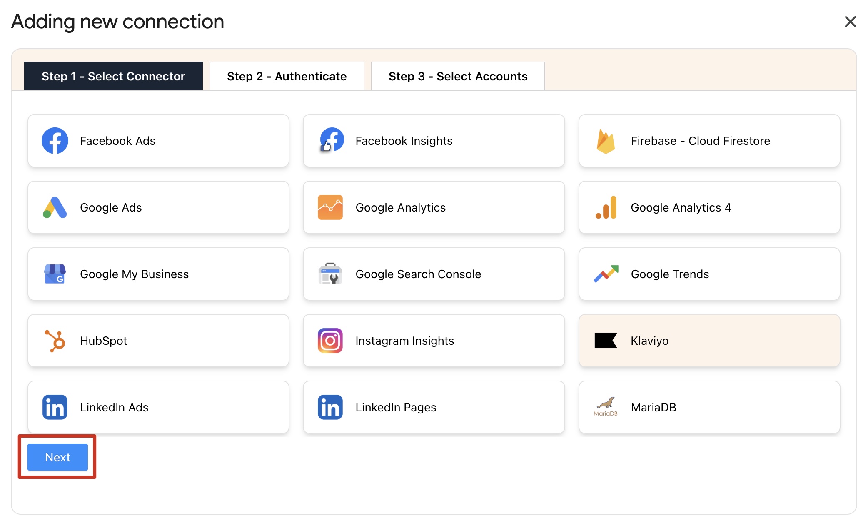The height and width of the screenshot is (523, 868).
Task: Click the orange Google Analytics icon
Action: point(330,207)
